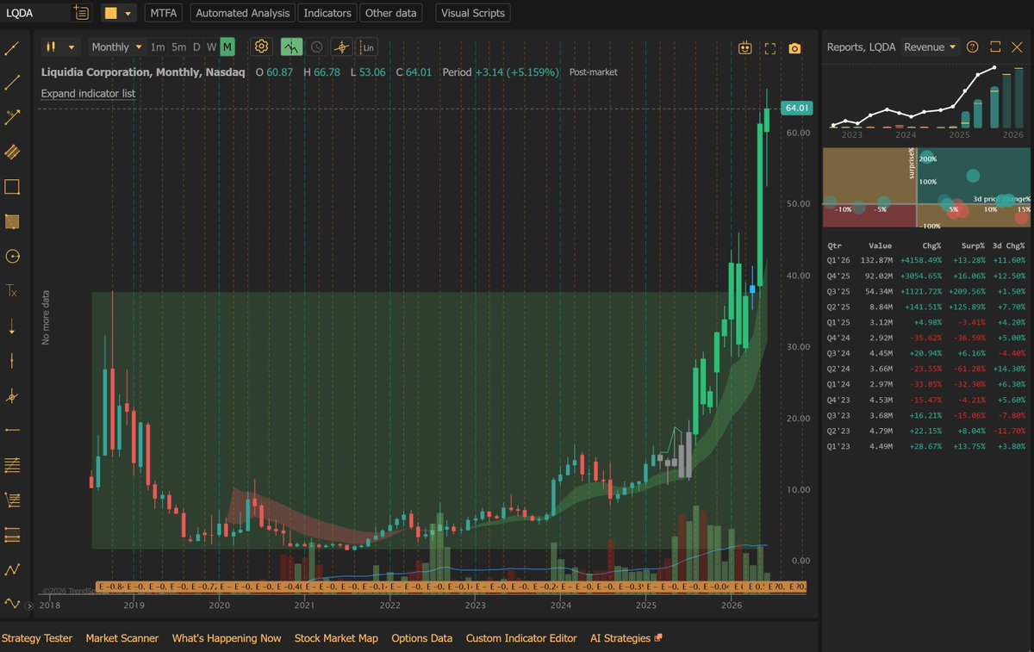Expand the drawing toolbar with the chevron
This screenshot has width=1034, height=652.
click(28, 606)
